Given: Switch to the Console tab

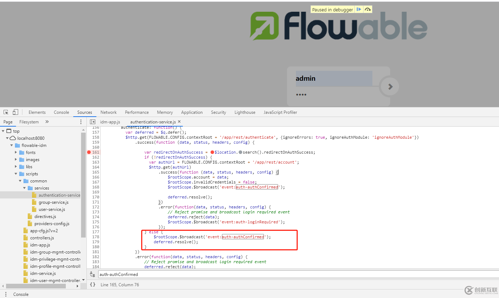Looking at the screenshot, I should pos(61,112).
